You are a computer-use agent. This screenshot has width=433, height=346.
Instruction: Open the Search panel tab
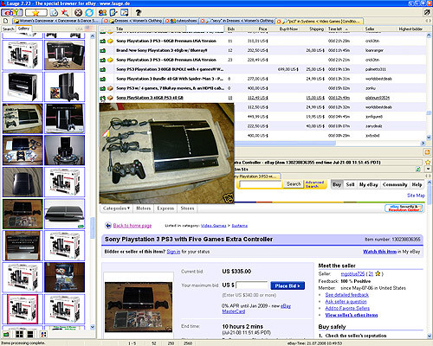tap(9, 29)
